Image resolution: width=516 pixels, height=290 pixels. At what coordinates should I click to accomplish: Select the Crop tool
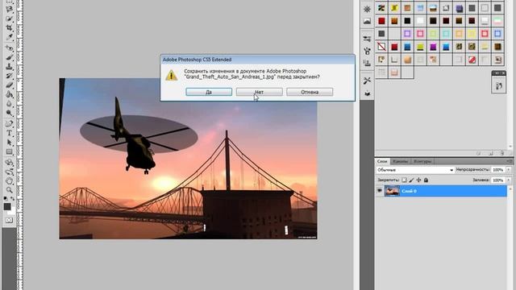tap(9, 27)
